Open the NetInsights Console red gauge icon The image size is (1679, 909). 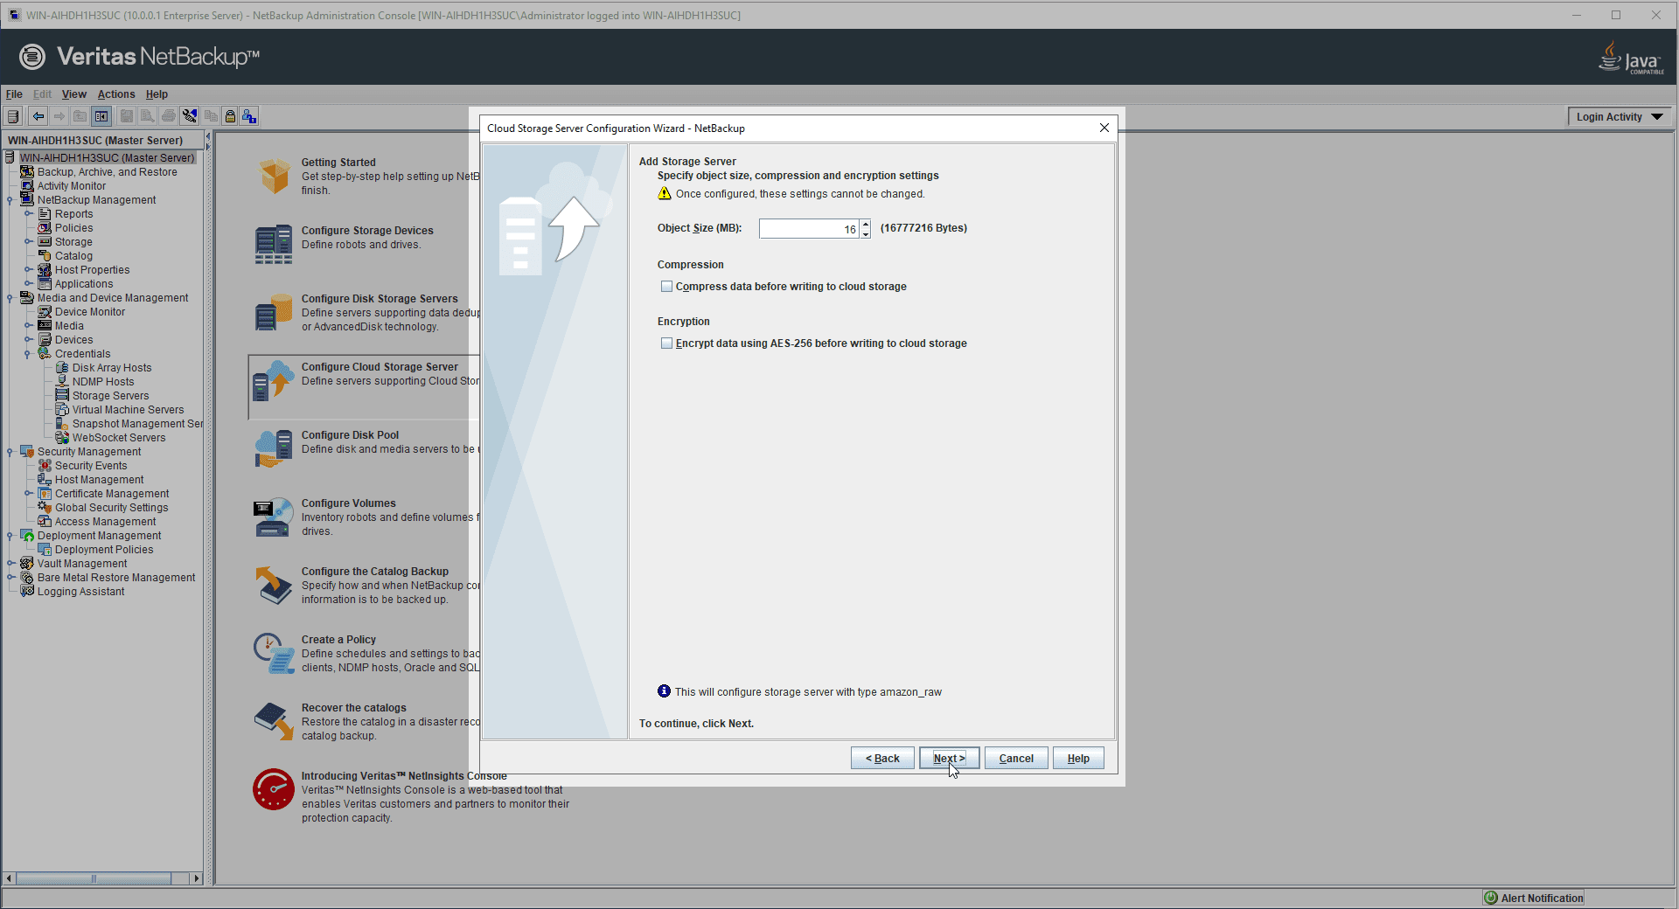coord(274,790)
